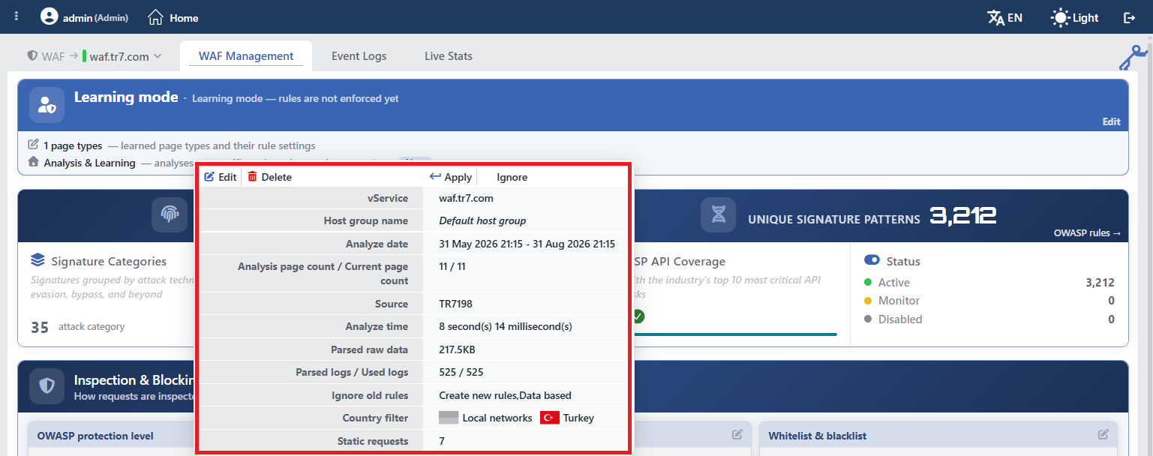Go to Home in the top bar
Image resolution: width=1153 pixels, height=456 pixels.
(173, 17)
